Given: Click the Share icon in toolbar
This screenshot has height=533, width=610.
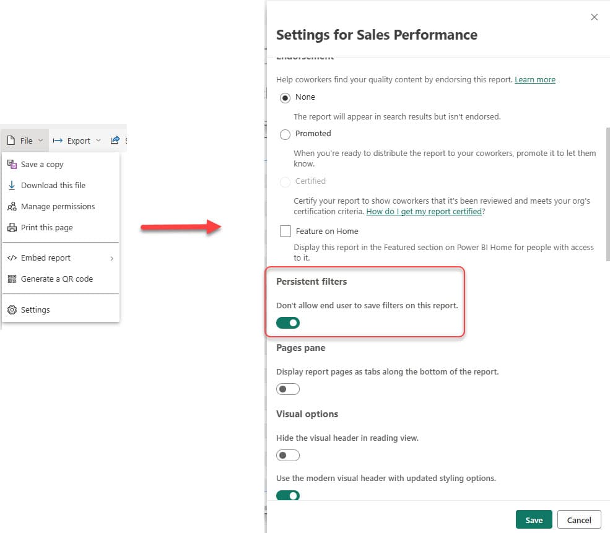Looking at the screenshot, I should pos(115,140).
